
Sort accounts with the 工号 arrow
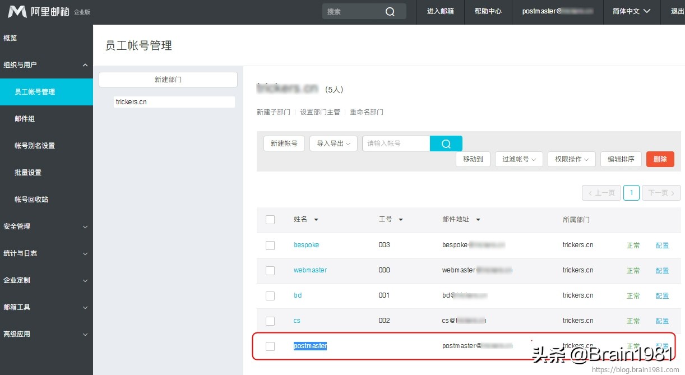point(400,220)
